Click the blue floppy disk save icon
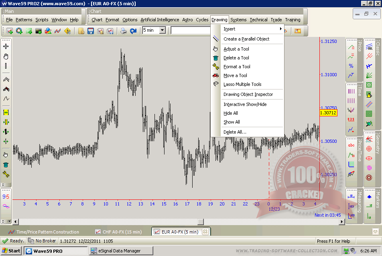Viewport: 382px width, 256px height. [x=91, y=31]
